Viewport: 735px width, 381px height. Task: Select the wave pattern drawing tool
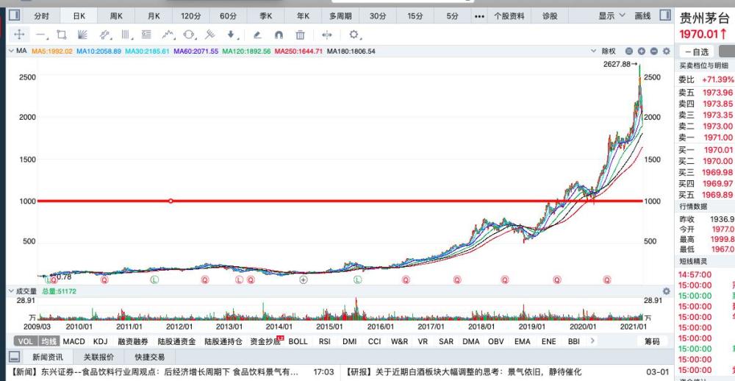click(x=168, y=35)
